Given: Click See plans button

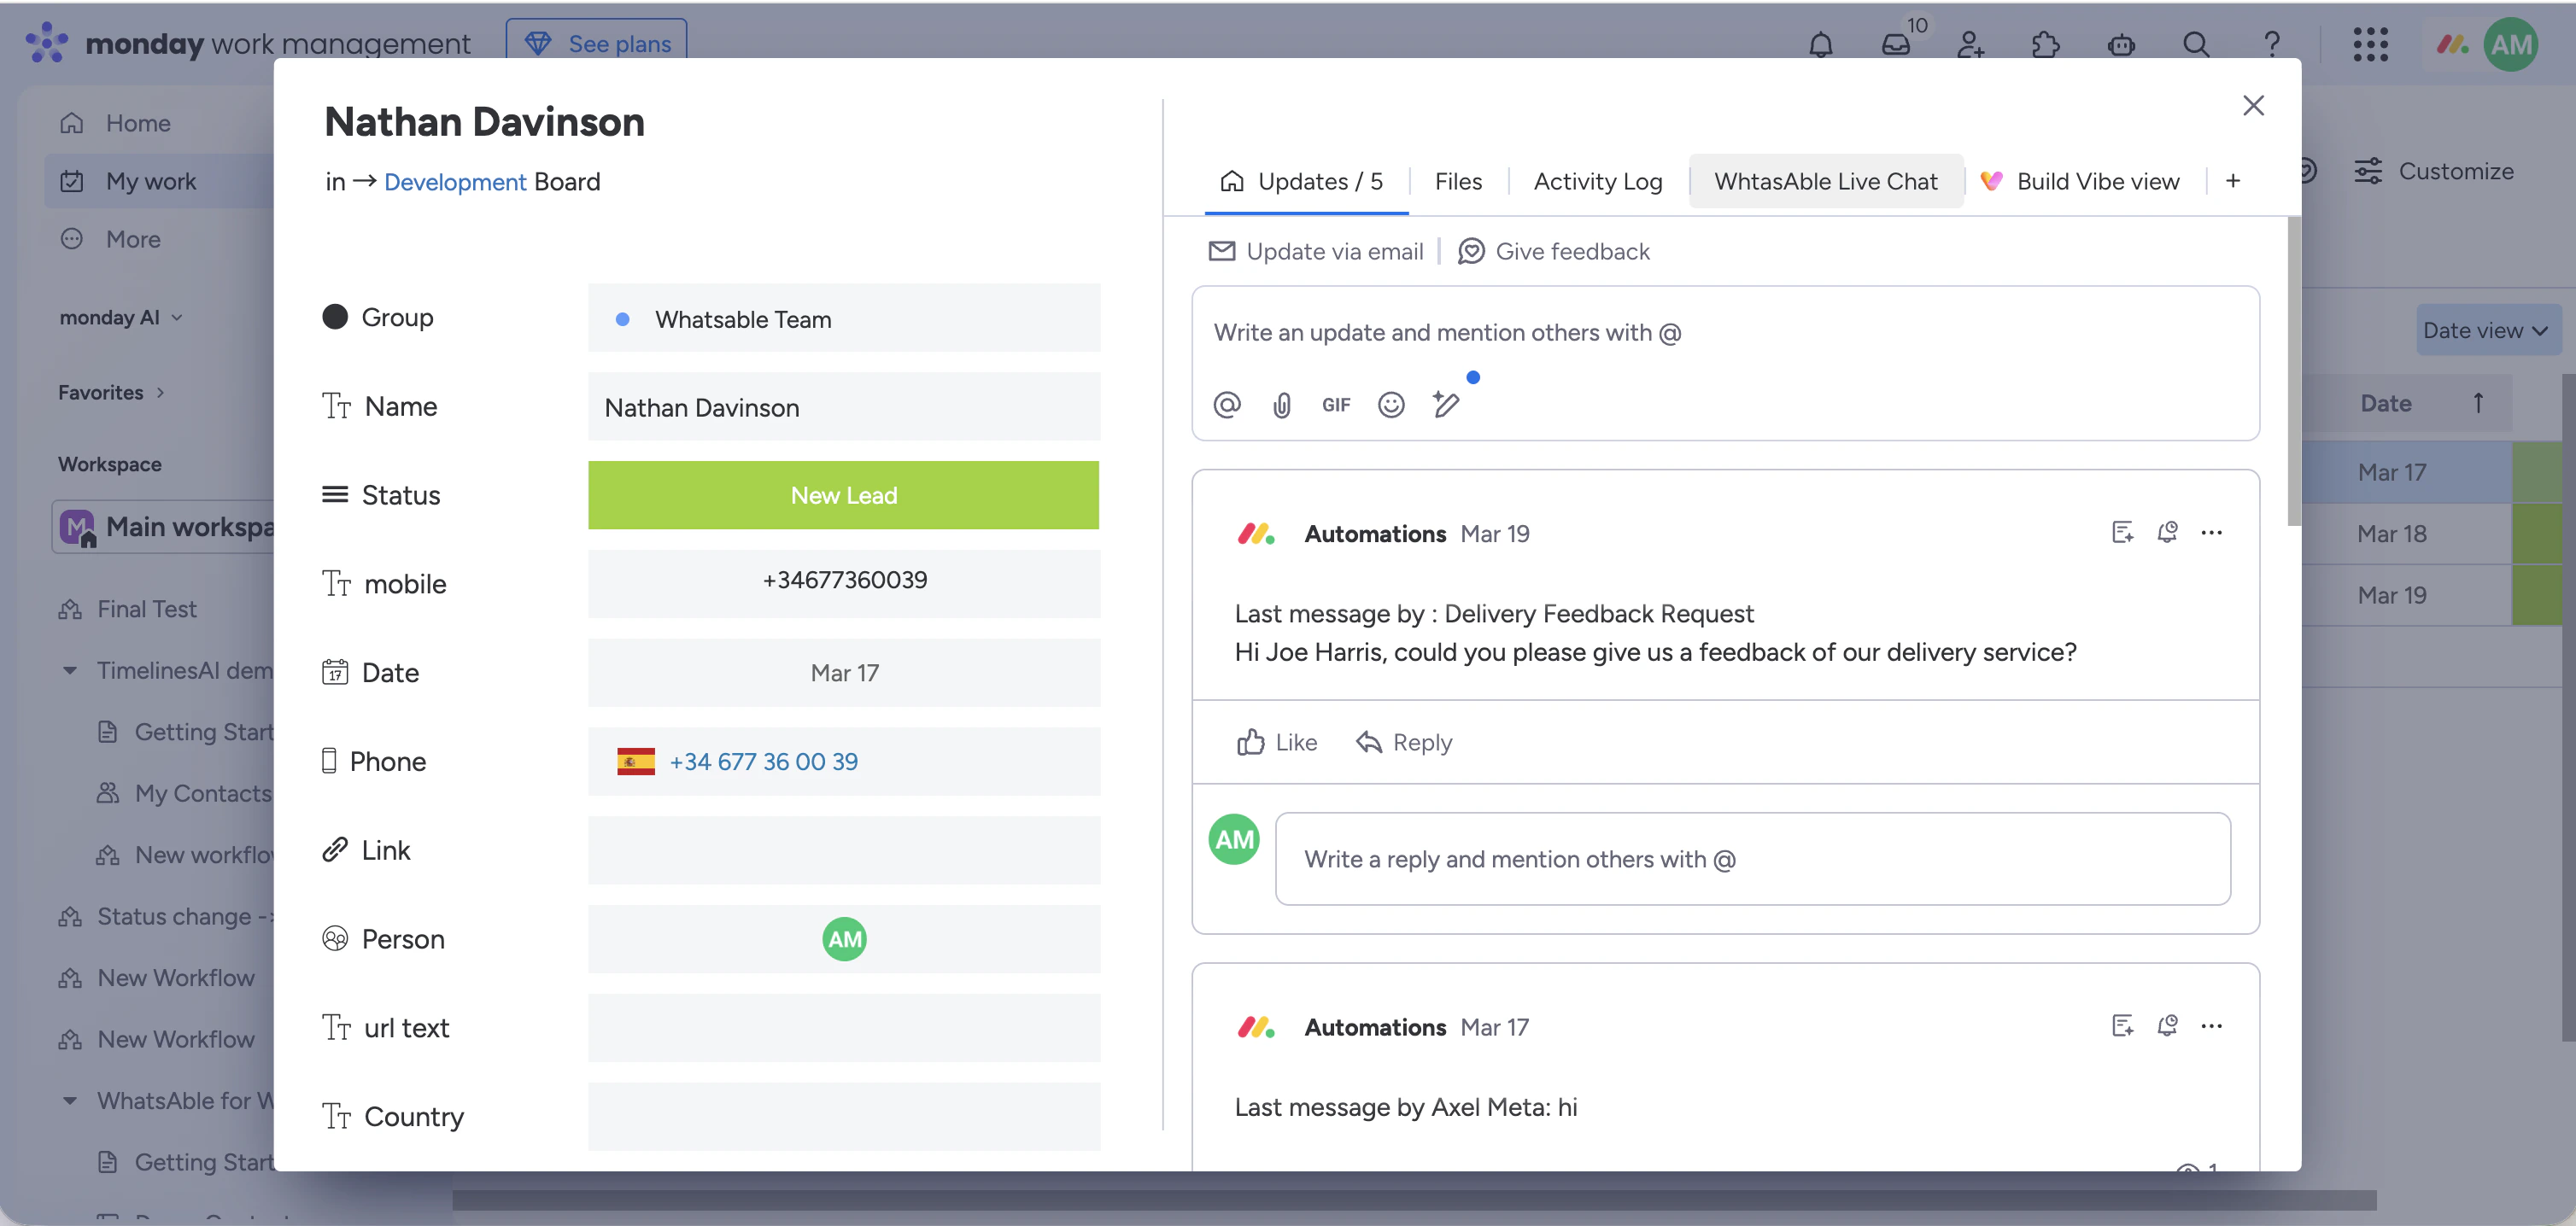Looking at the screenshot, I should tap(597, 43).
